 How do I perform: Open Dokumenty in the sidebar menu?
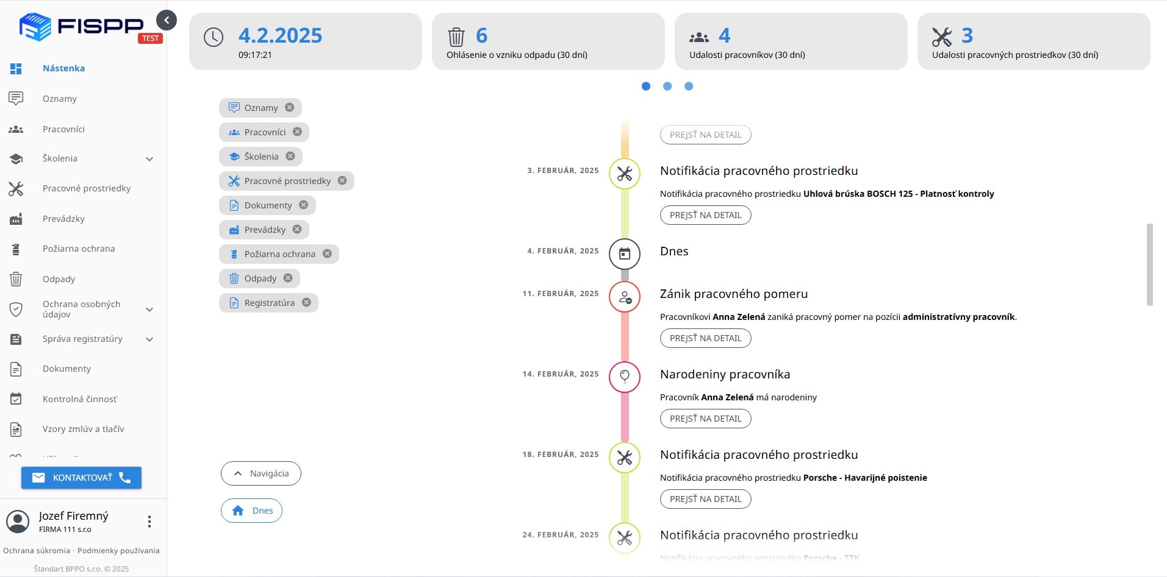66,369
